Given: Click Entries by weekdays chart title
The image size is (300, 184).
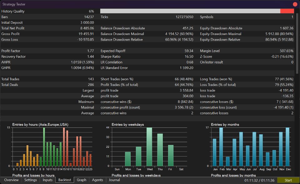Looking at the screenshot, I should pyautogui.click(x=127, y=125).
